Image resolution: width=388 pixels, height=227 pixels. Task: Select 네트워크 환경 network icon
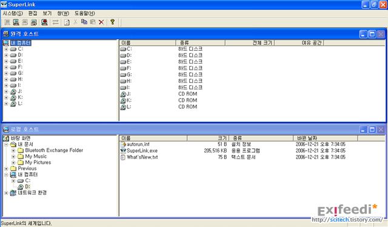[13, 193]
